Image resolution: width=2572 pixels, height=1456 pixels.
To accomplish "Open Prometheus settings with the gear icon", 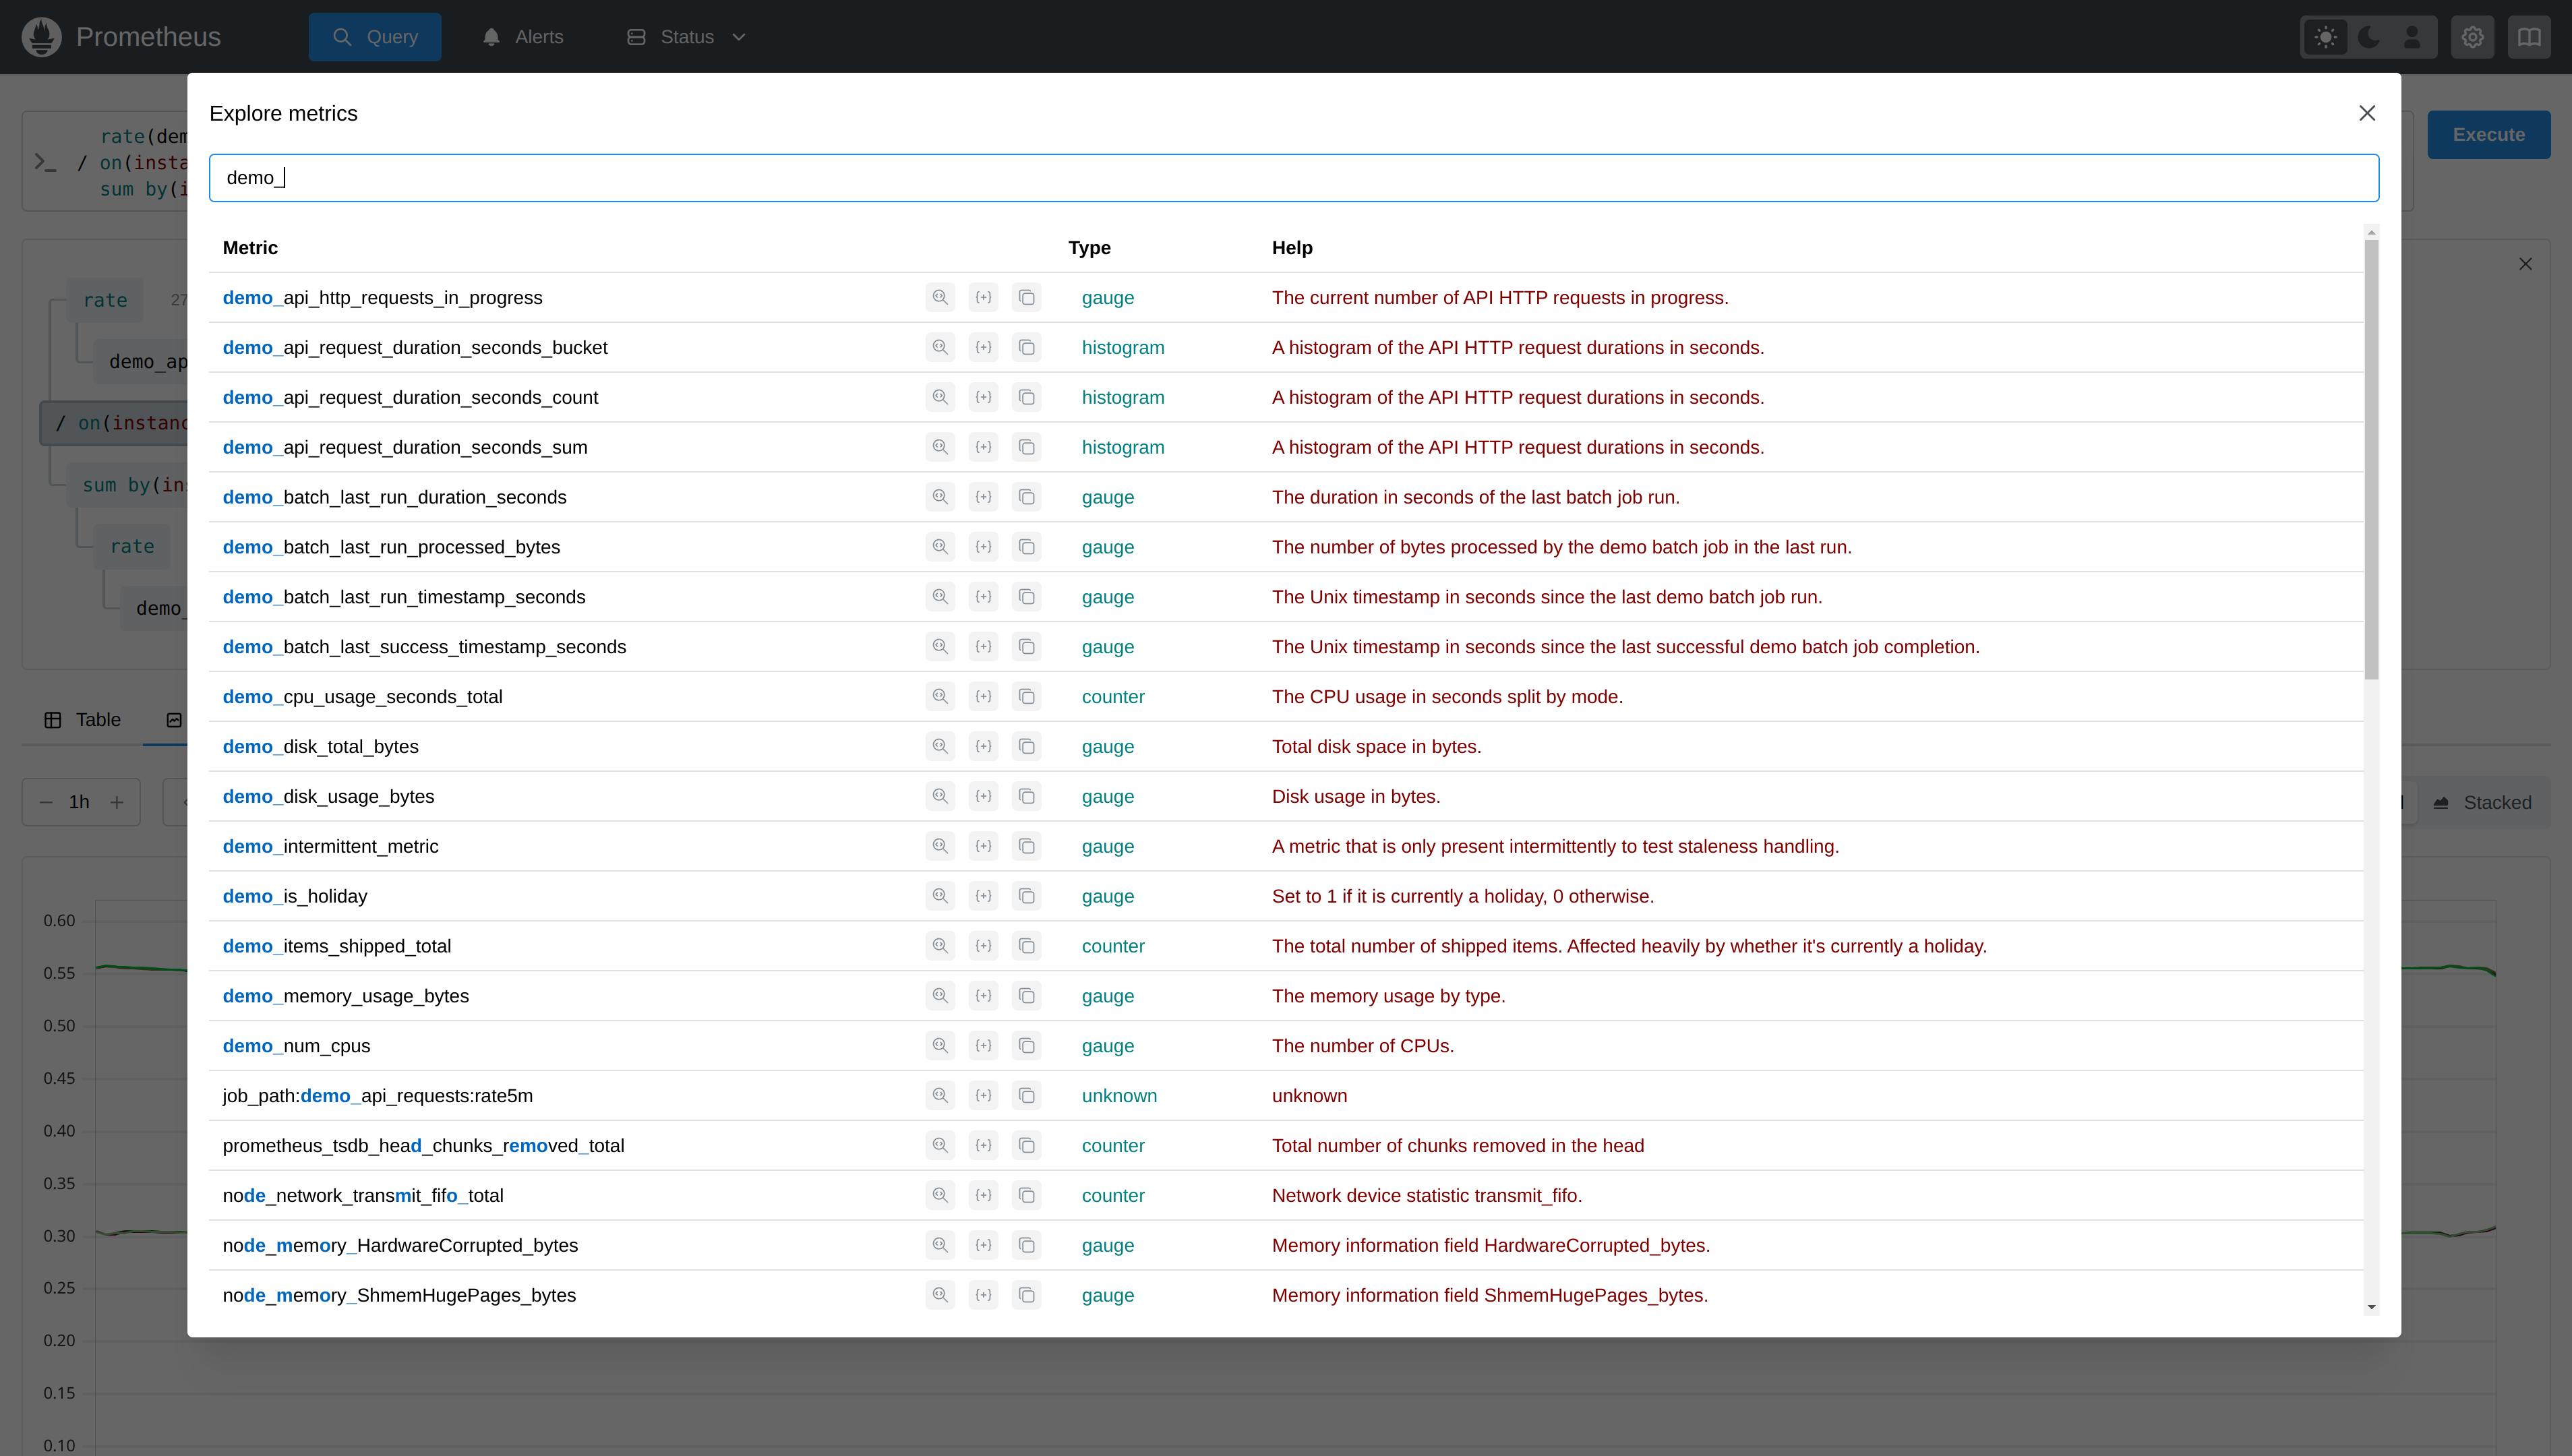I will [x=2472, y=36].
